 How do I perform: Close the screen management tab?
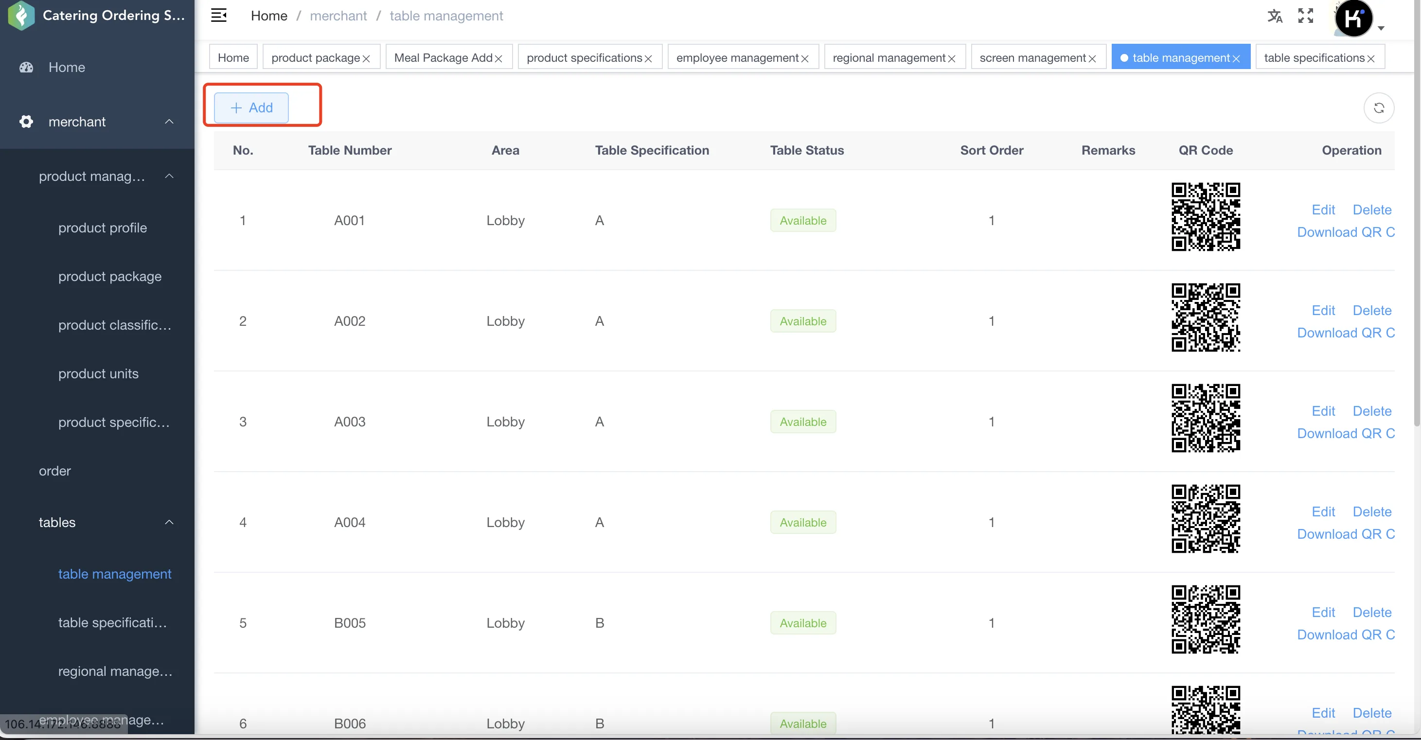pyautogui.click(x=1092, y=58)
